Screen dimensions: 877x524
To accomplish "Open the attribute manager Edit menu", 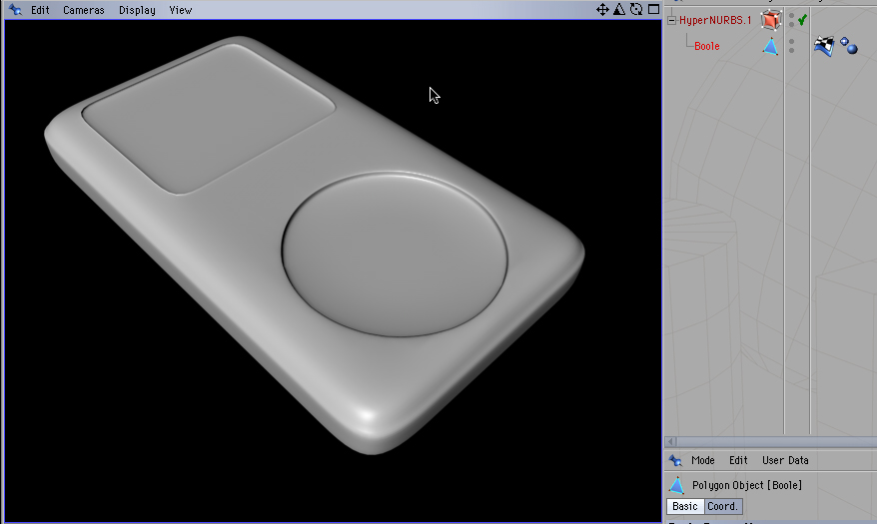I will click(738, 460).
